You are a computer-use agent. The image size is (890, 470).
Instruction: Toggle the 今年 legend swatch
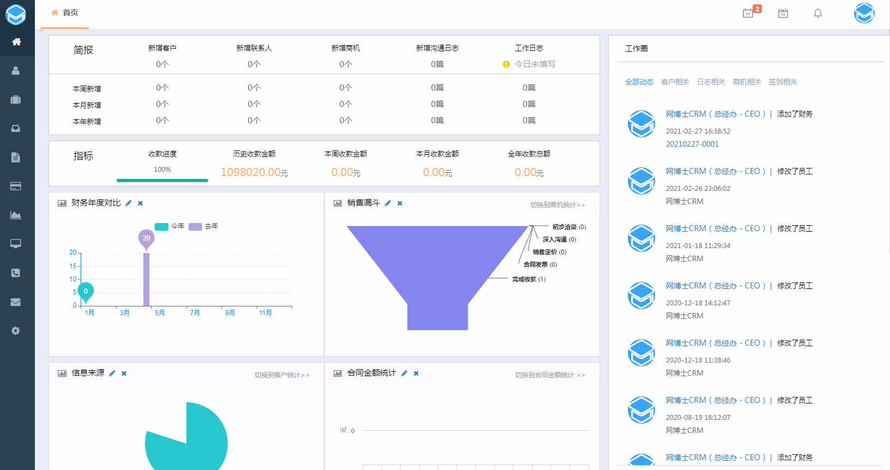[161, 226]
